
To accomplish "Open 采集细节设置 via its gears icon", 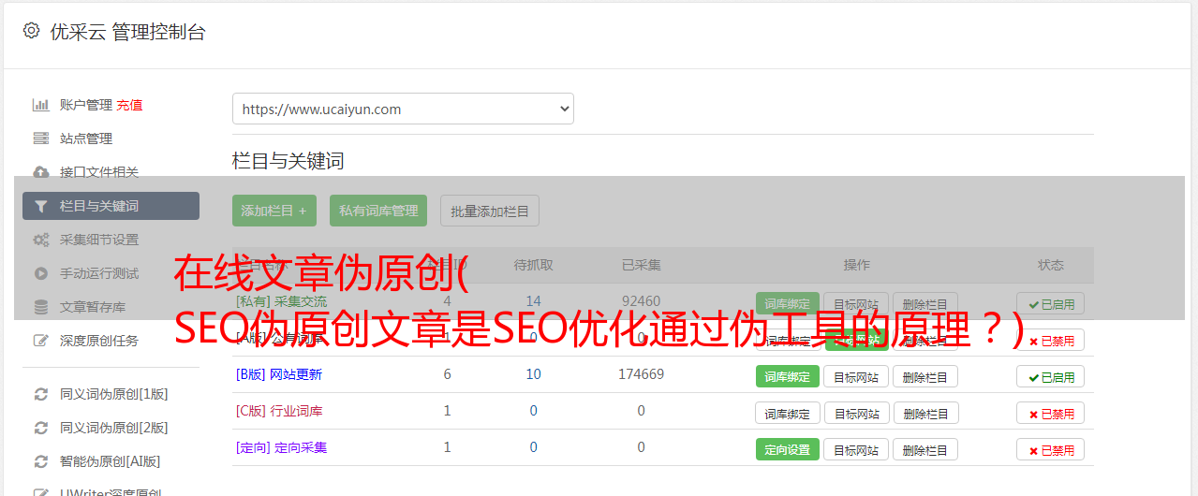I will (41, 240).
